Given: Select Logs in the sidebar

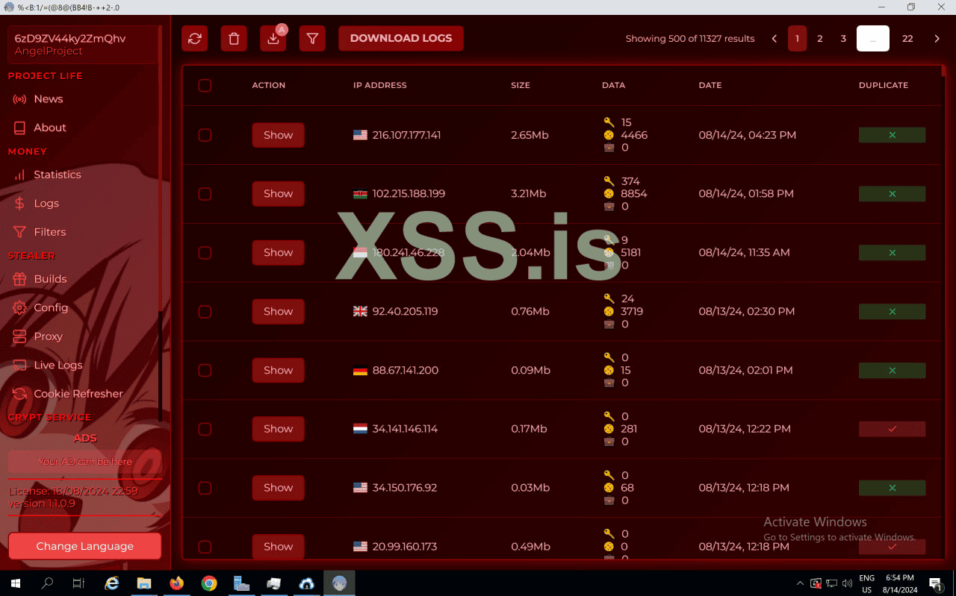Looking at the screenshot, I should coord(46,204).
